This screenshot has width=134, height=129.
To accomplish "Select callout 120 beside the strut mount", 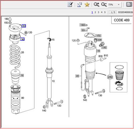I will (x=30, y=32).
